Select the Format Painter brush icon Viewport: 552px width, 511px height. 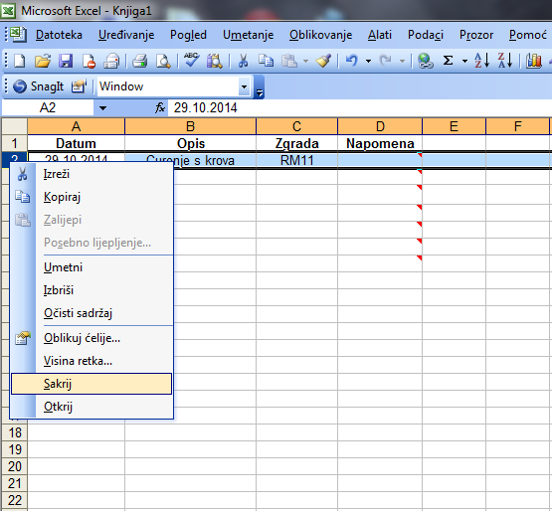(323, 61)
